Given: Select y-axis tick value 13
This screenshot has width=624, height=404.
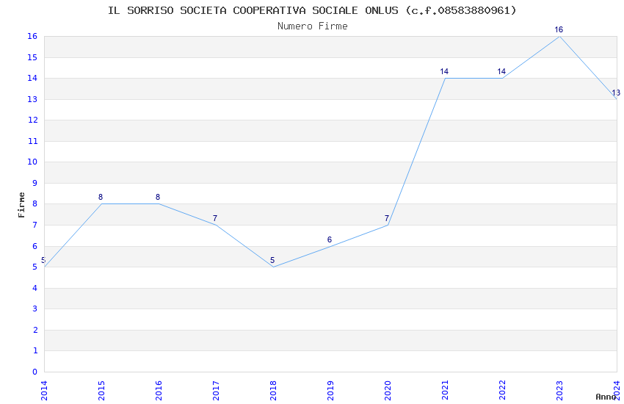Looking at the screenshot, I should [x=32, y=99].
